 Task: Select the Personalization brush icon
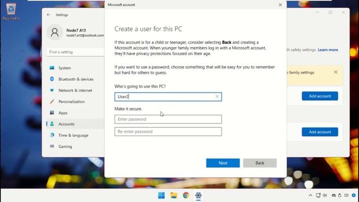tap(52, 102)
